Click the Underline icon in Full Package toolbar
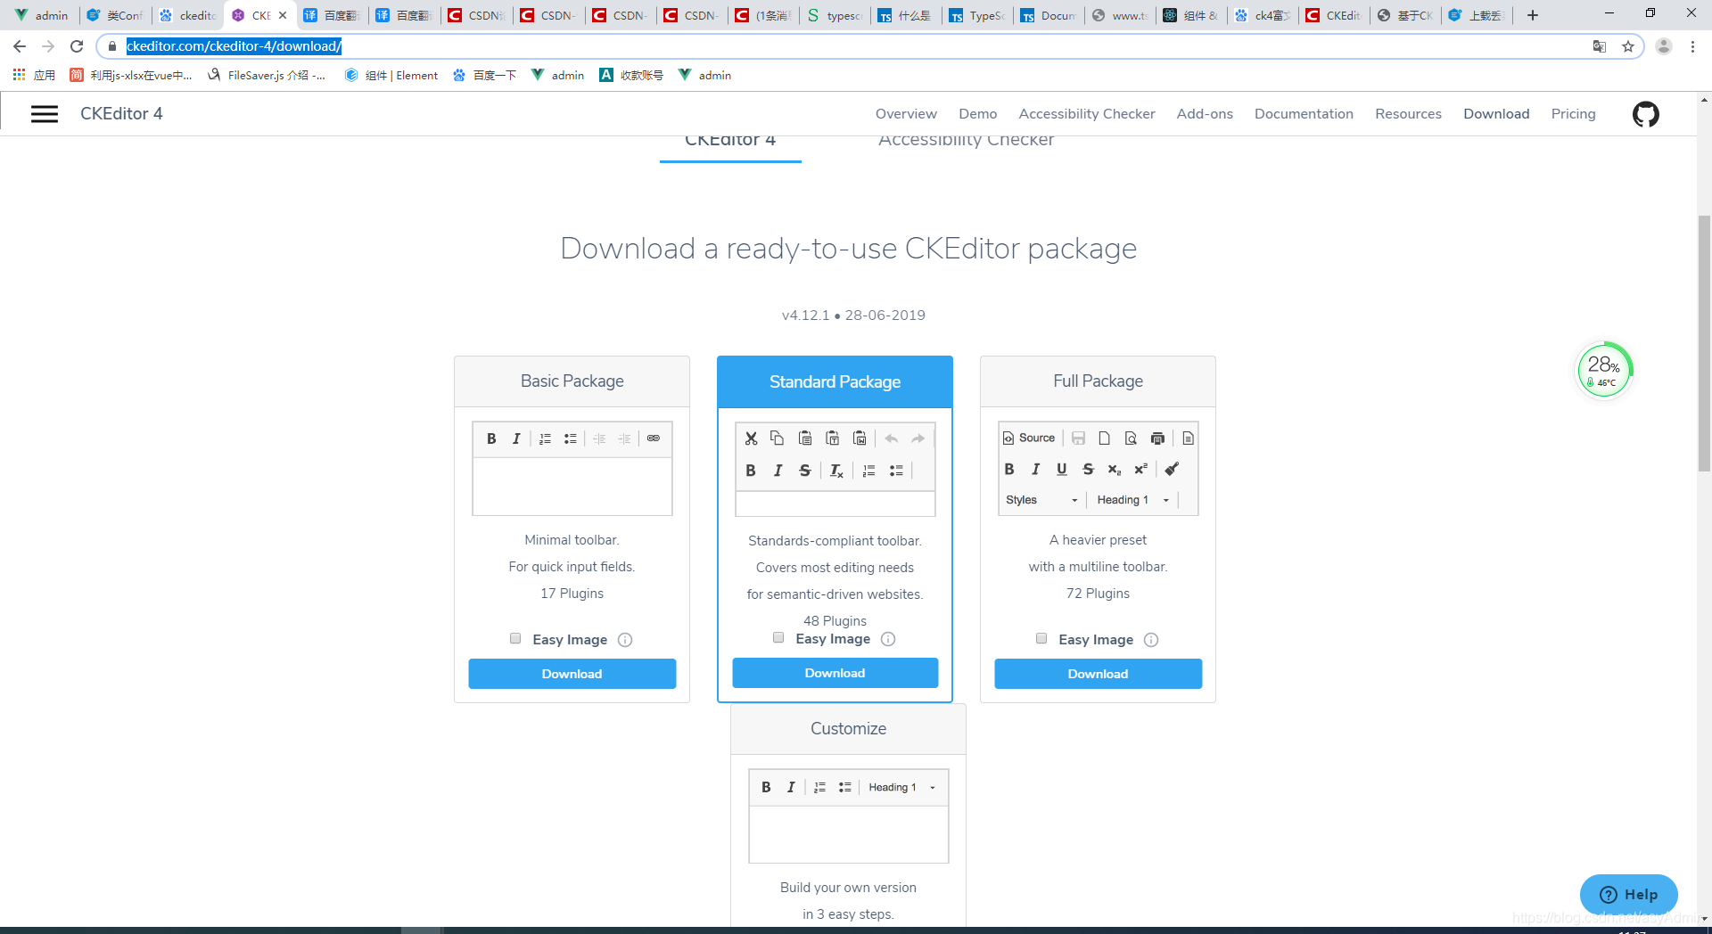Viewport: 1712px width, 934px height. click(x=1061, y=469)
